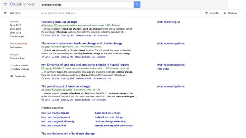
Task: Click the blue search magnifier button
Action: (137, 5)
